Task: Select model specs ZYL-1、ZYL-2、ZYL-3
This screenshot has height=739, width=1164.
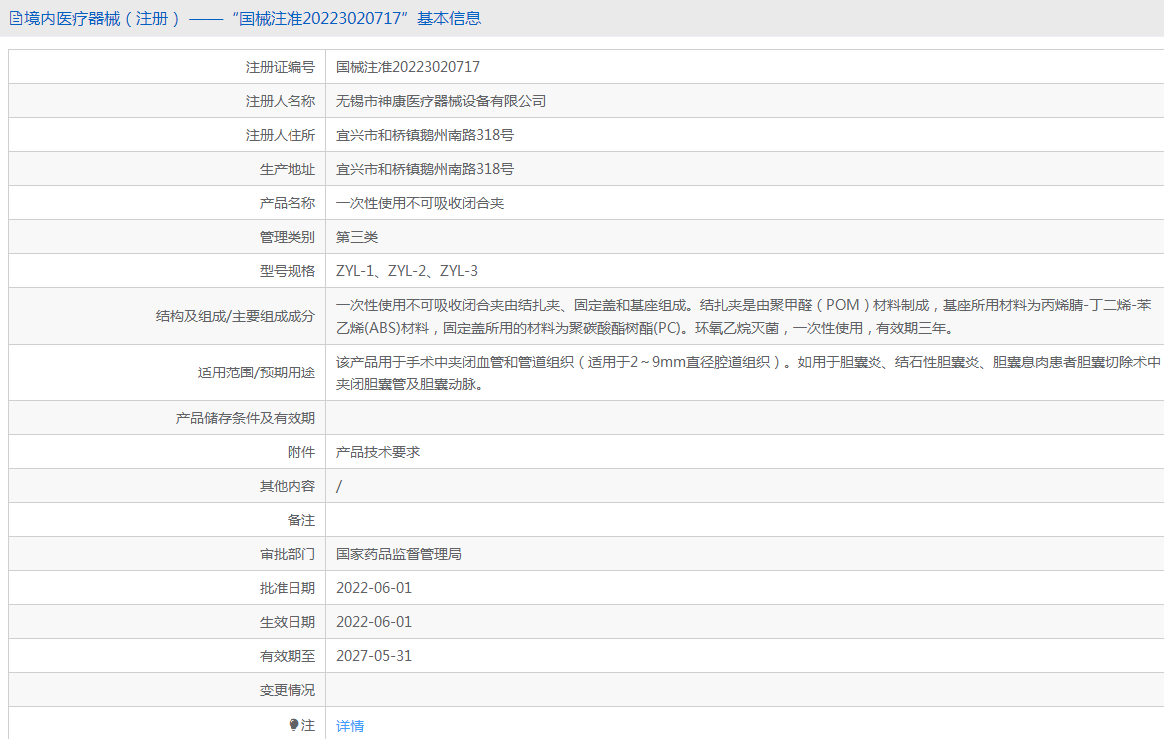Action: point(407,271)
